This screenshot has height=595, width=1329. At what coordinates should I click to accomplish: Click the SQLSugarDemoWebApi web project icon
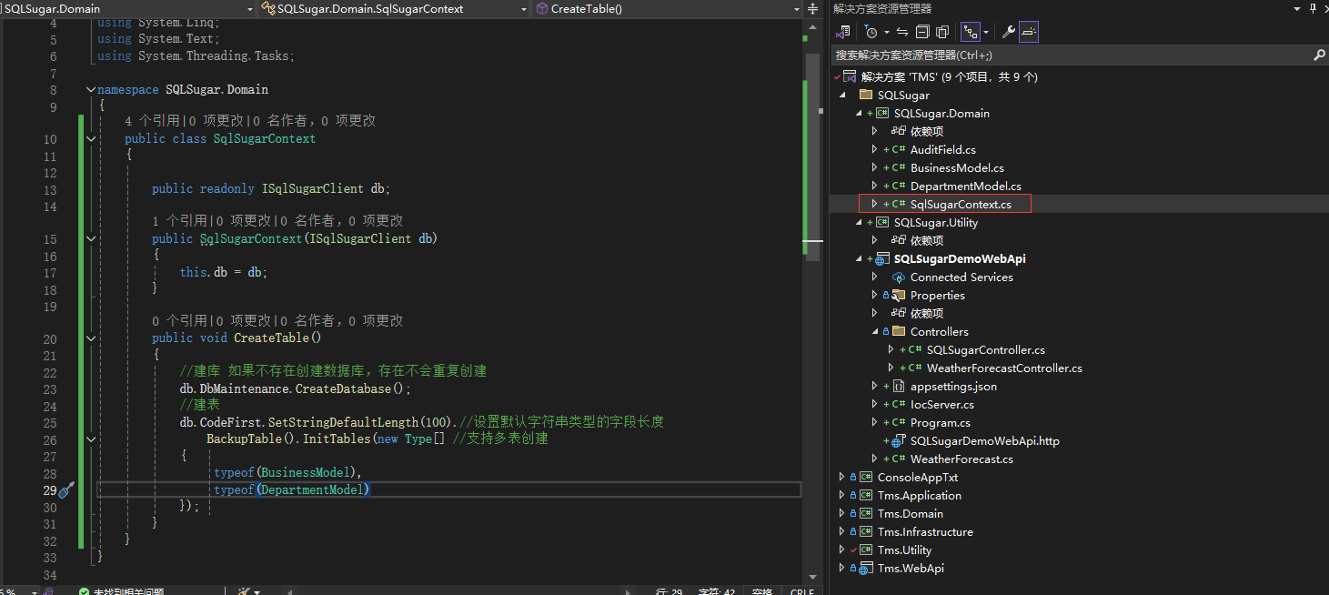click(881, 259)
